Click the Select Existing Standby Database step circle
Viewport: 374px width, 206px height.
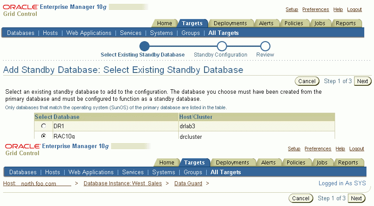(144, 46)
